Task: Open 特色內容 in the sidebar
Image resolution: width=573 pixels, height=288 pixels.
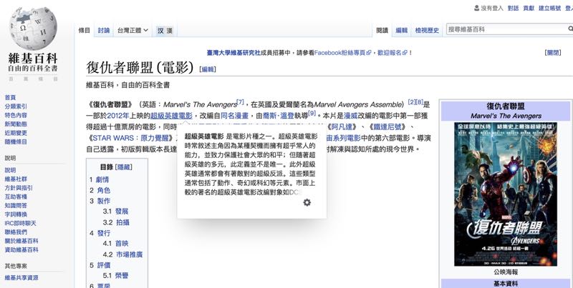Action: coord(16,115)
